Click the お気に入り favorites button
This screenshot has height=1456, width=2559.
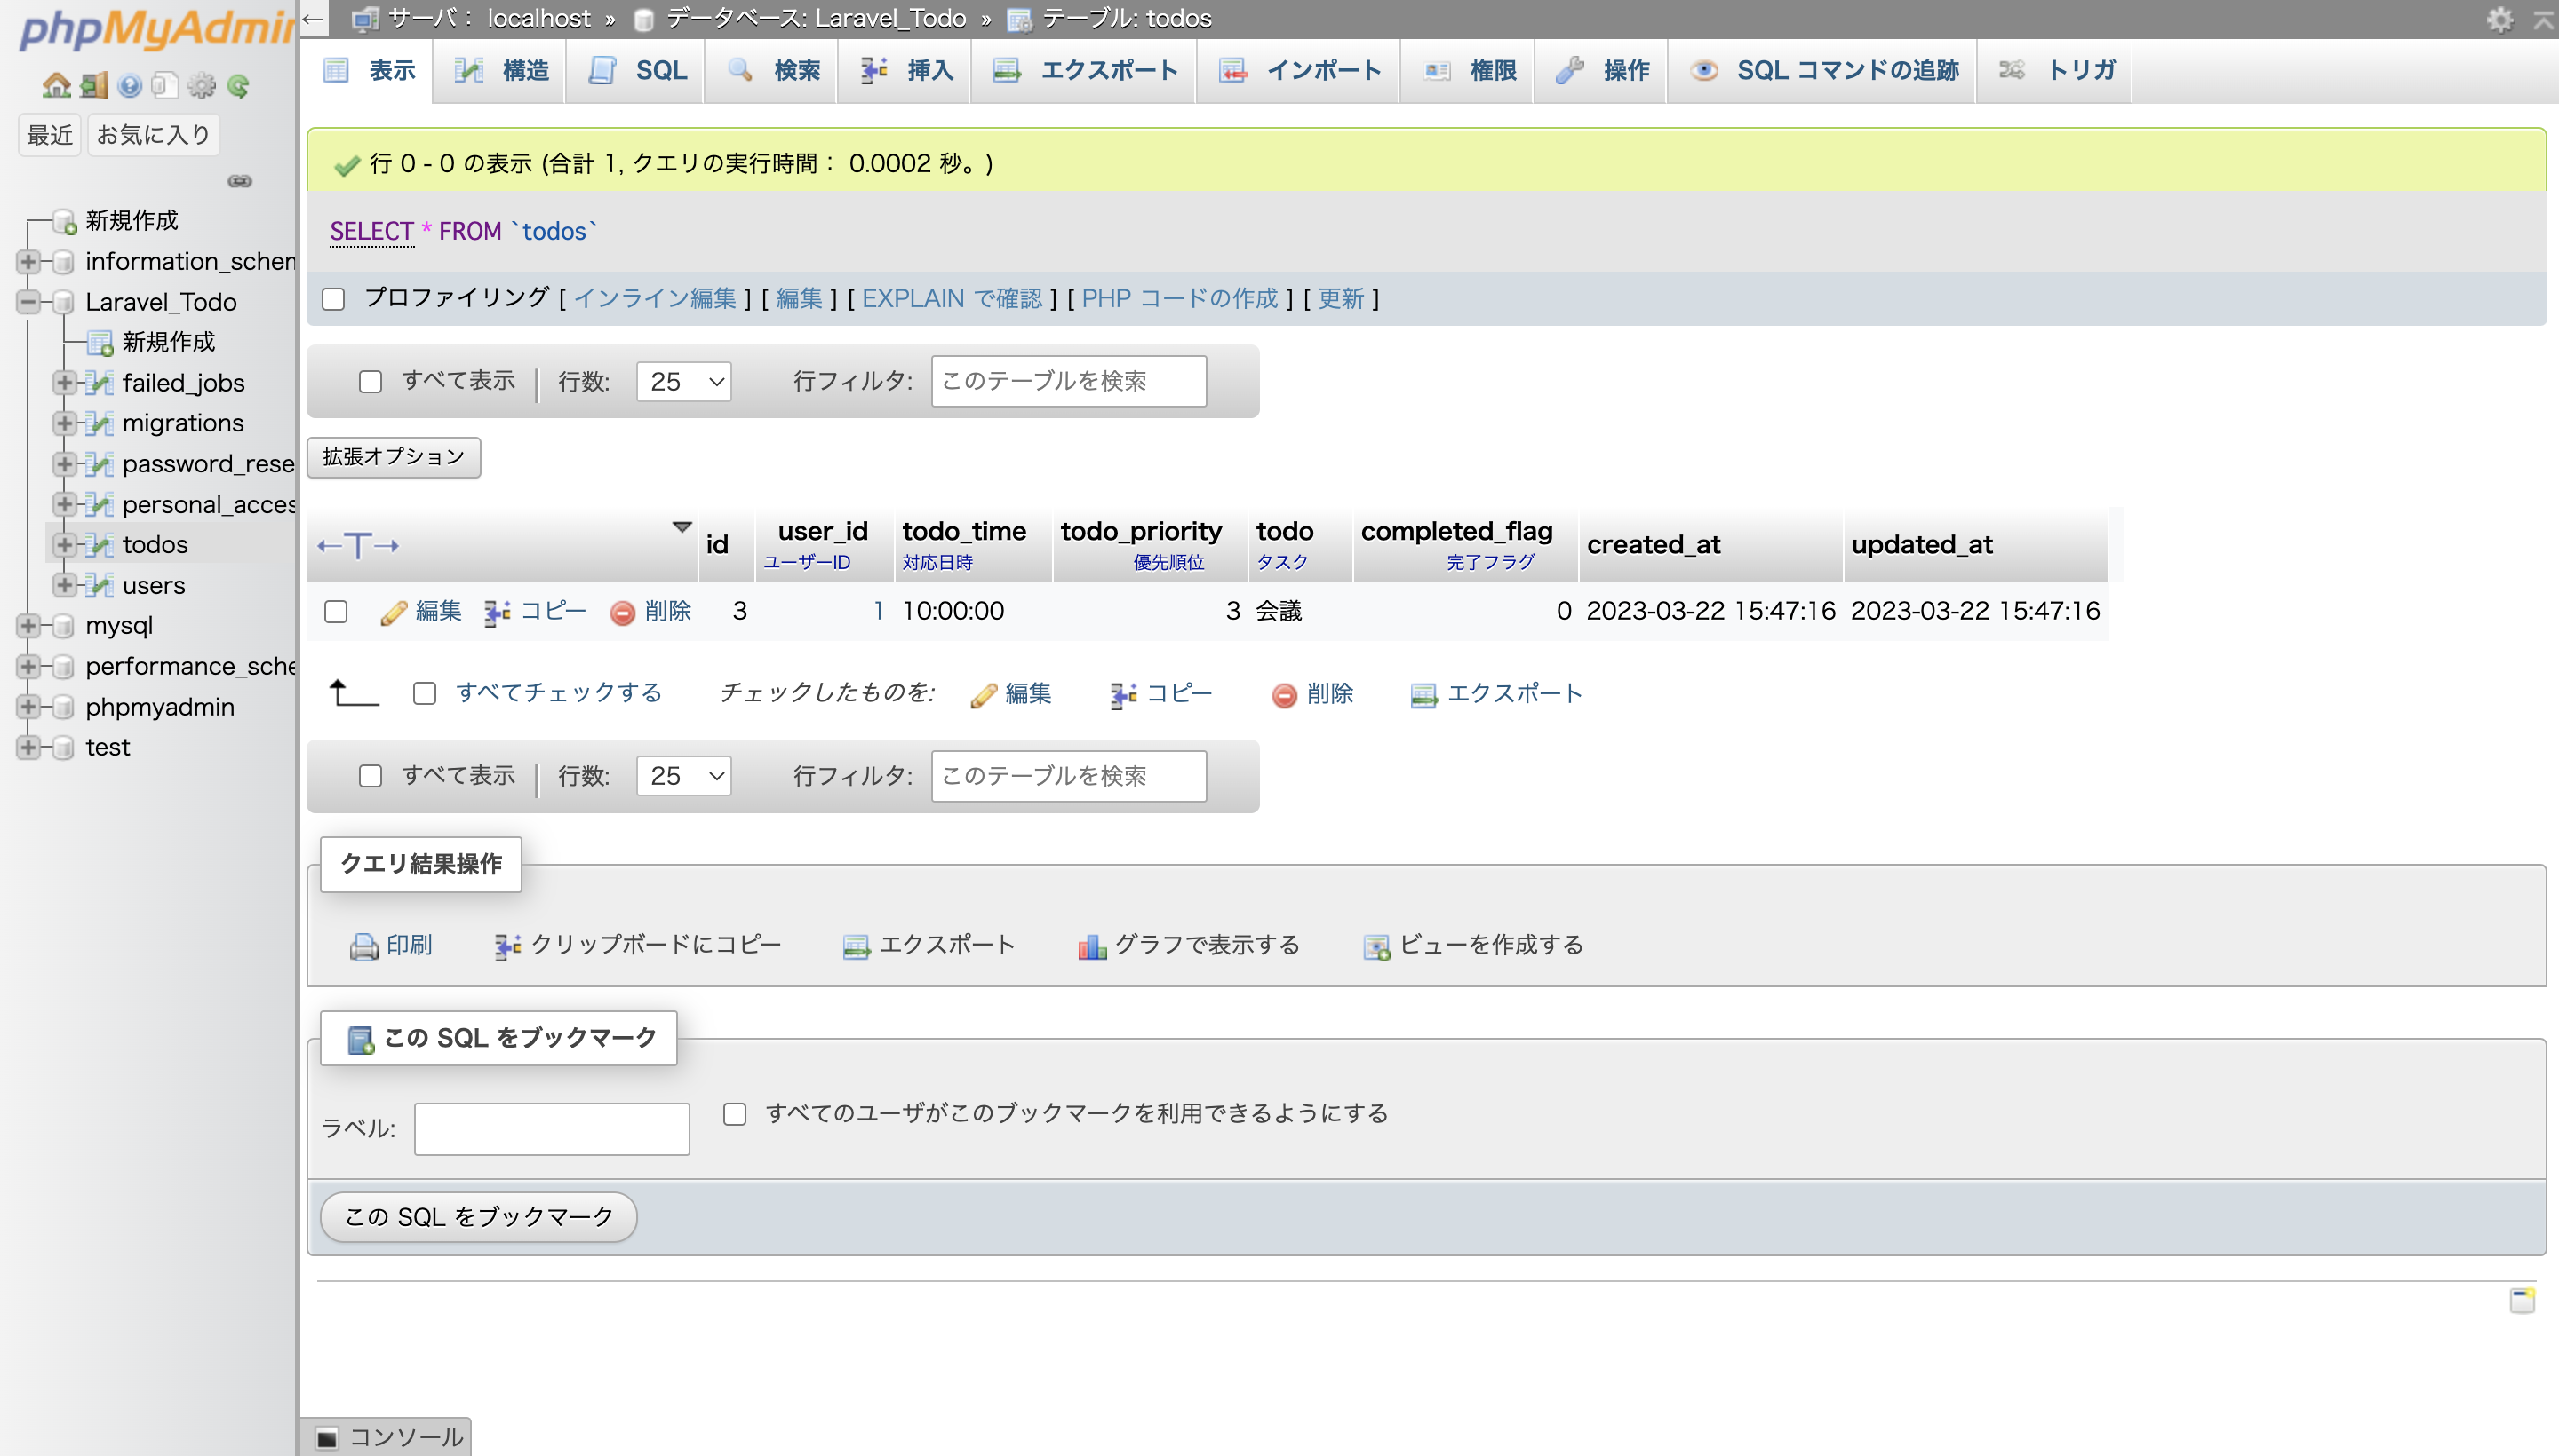click(153, 135)
